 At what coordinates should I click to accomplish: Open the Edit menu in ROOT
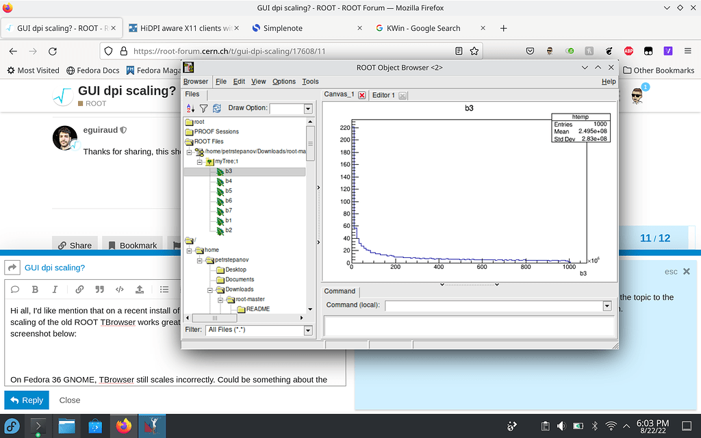(239, 81)
